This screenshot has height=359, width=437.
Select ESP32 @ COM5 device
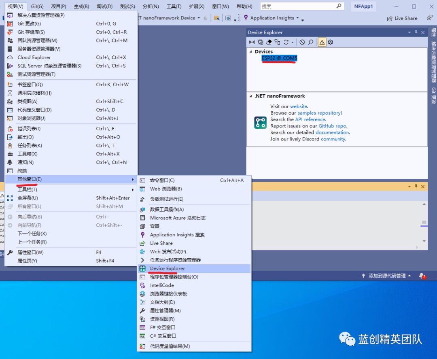tap(279, 58)
